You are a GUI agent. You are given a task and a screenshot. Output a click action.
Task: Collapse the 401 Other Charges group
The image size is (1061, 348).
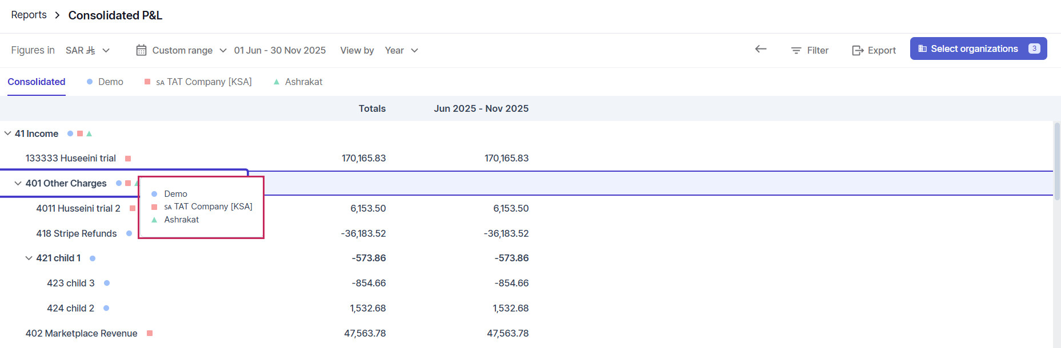(x=18, y=183)
